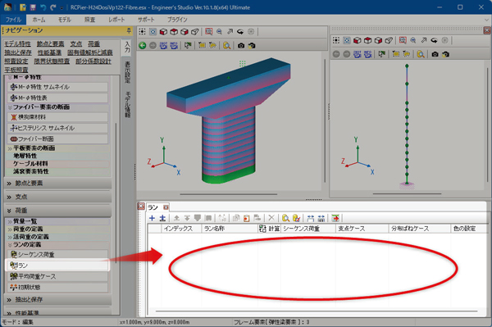Click the save icon in title bar
The height and width of the screenshot is (327, 492).
(x=33, y=7)
